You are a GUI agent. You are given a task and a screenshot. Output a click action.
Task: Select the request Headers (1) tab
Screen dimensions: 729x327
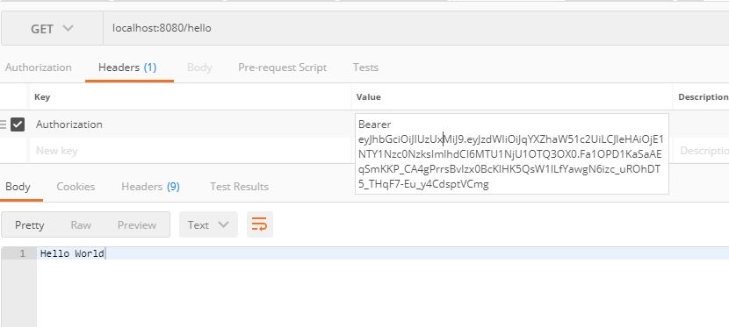pyautogui.click(x=127, y=68)
